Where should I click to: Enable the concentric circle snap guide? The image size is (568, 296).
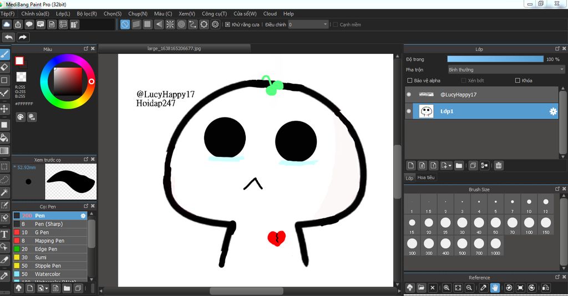click(181, 24)
